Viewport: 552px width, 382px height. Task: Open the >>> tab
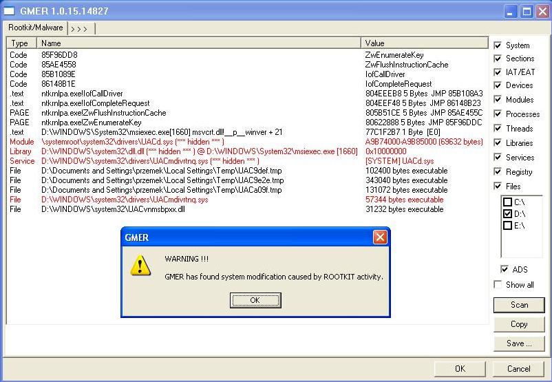coord(81,29)
